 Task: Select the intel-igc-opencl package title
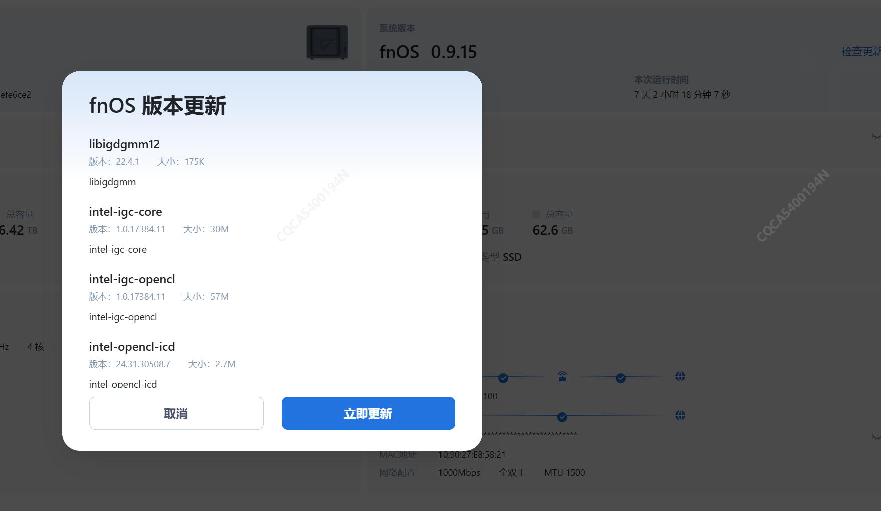coord(132,279)
